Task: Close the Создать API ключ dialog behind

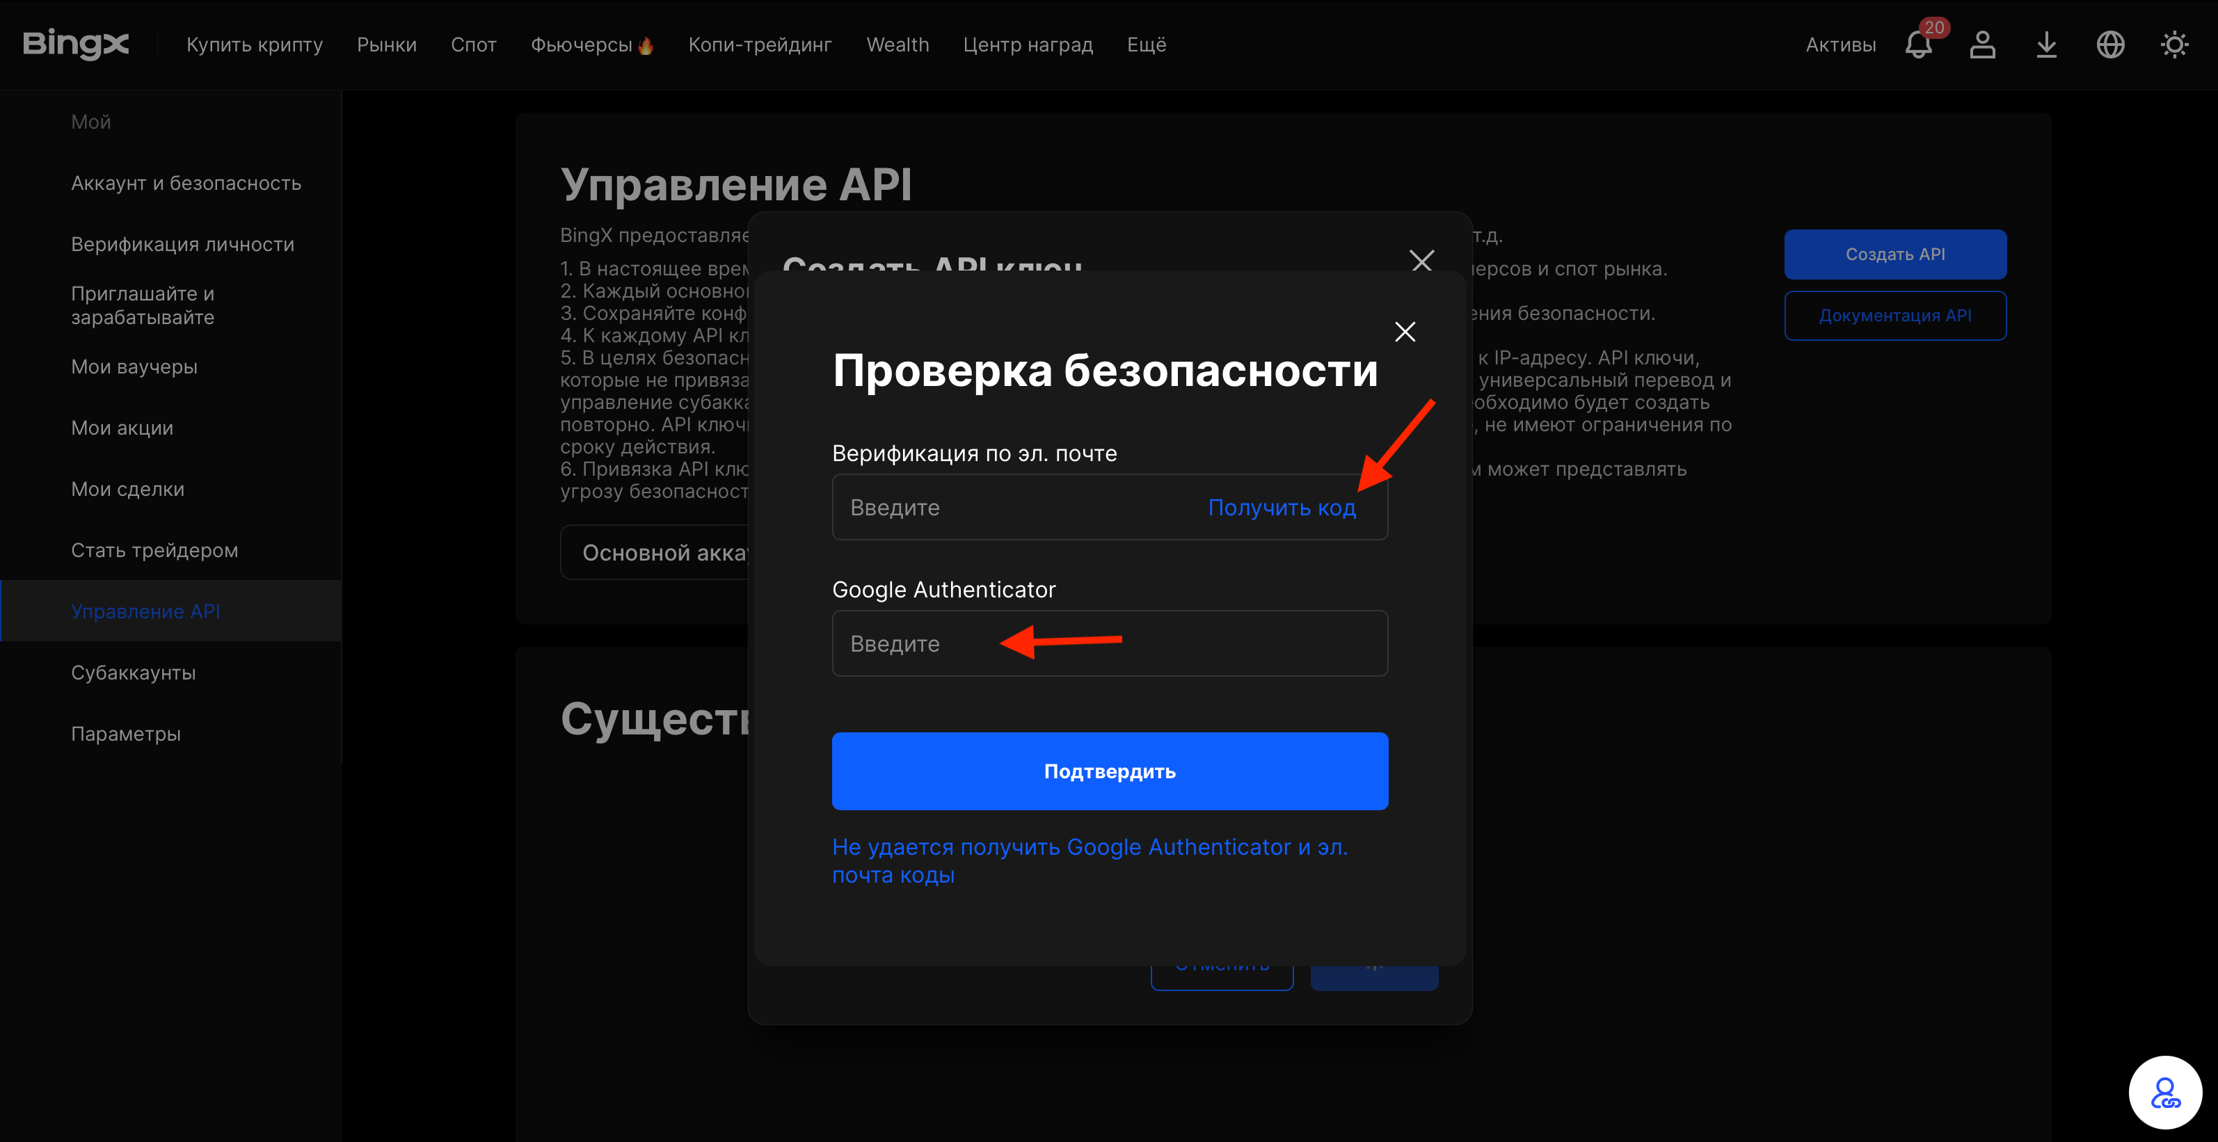Action: (1421, 260)
